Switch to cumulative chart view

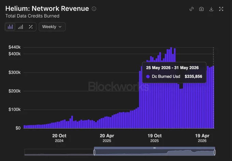pyautogui.click(x=20, y=27)
